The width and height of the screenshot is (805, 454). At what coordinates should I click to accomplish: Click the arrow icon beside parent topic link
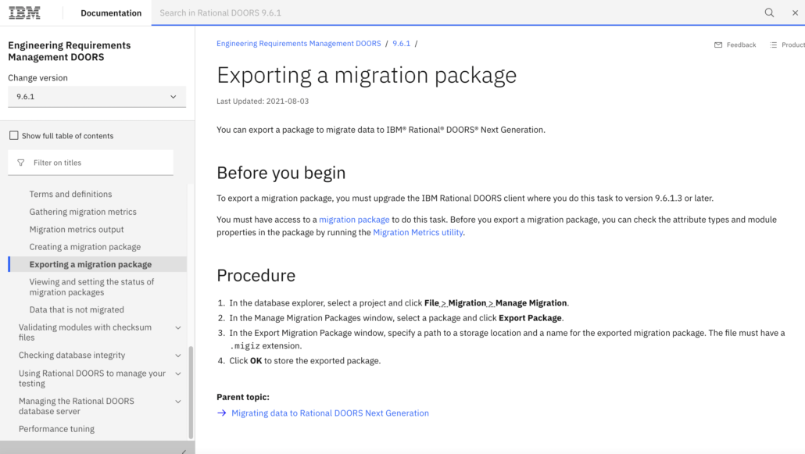(222, 413)
